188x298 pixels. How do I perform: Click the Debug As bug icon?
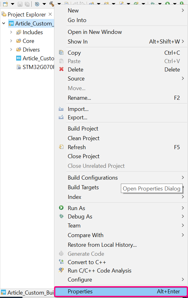point(61,216)
